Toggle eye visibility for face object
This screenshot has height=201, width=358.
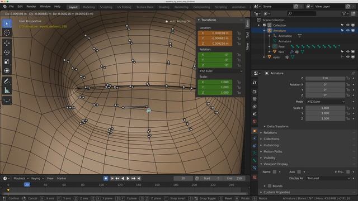[x=348, y=52]
